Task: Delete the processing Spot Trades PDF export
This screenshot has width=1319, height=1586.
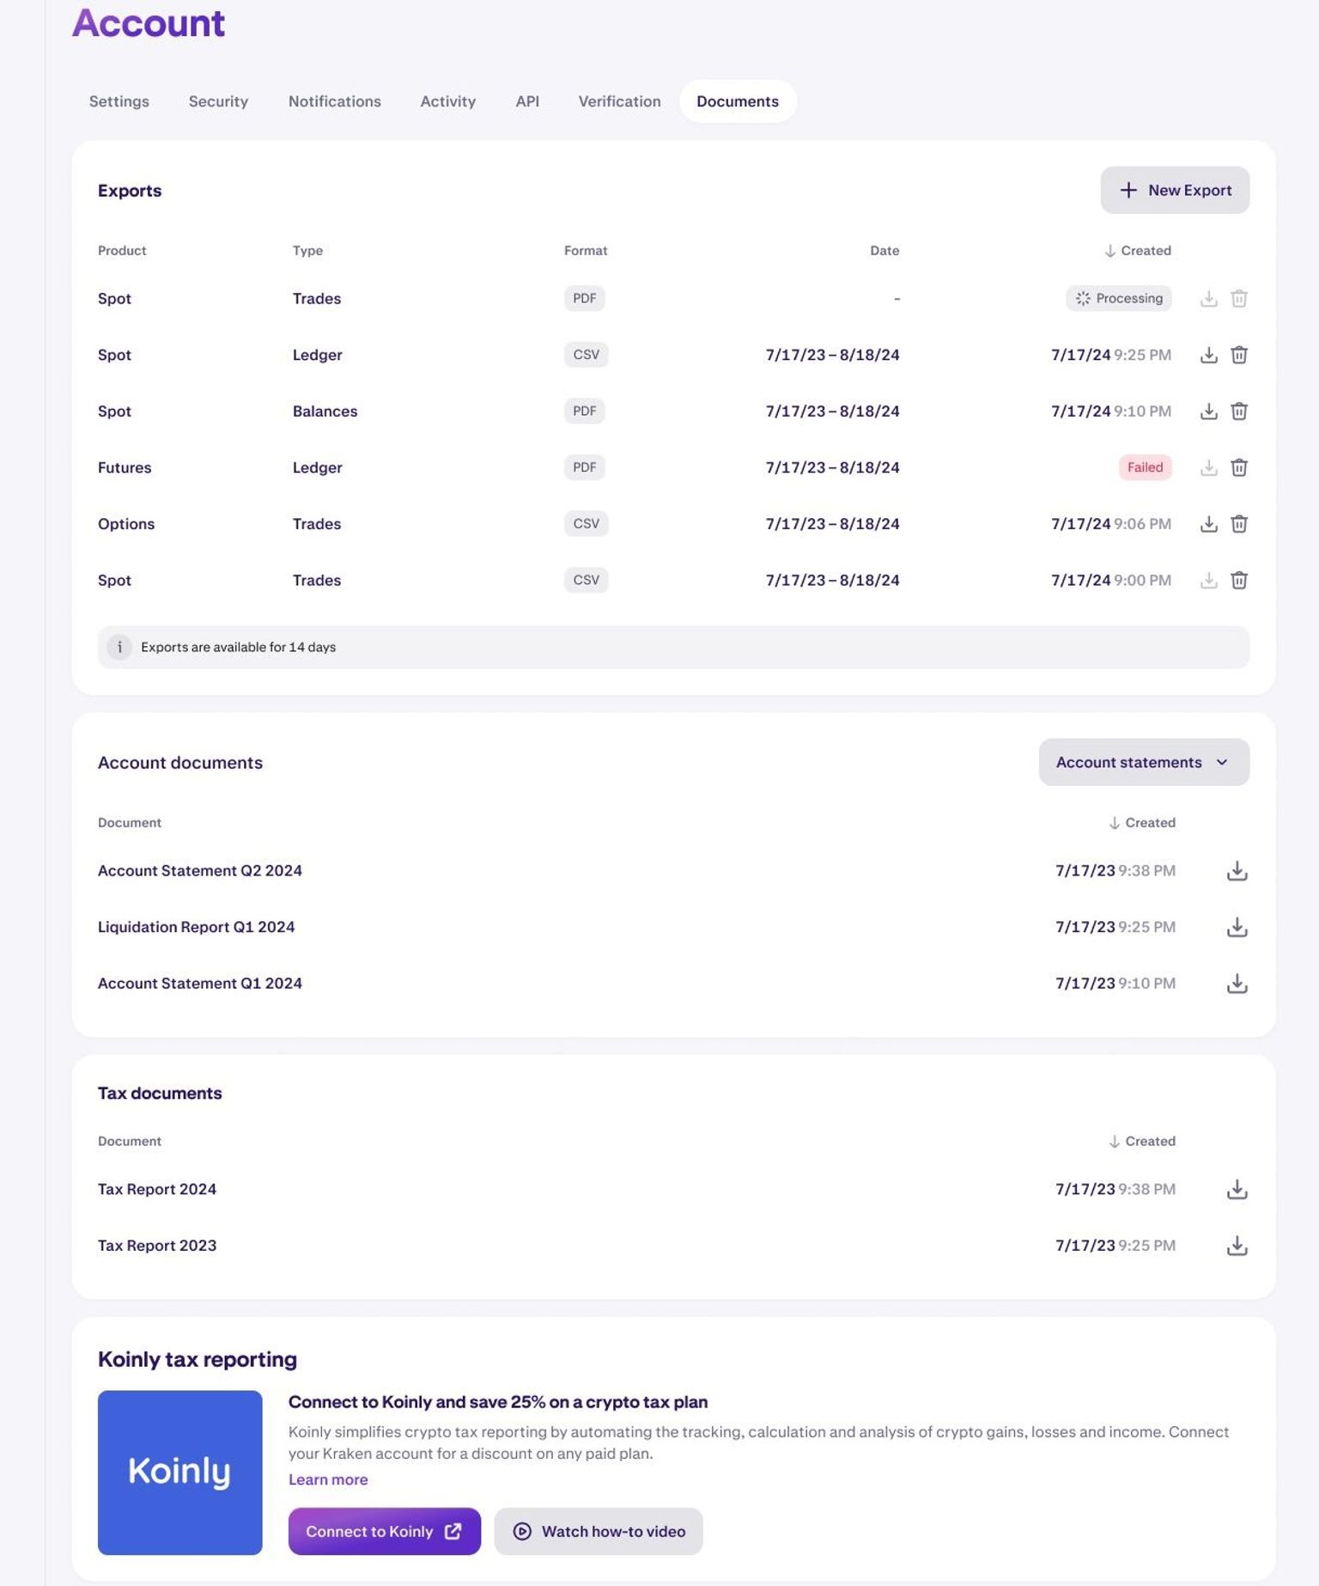Action: click(1239, 299)
